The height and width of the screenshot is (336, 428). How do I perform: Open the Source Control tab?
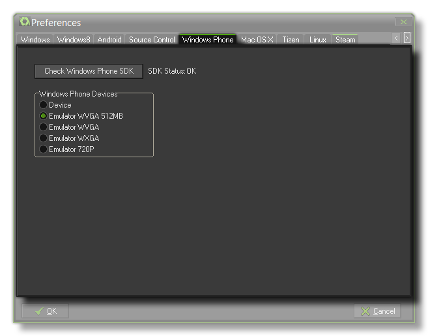pos(152,40)
